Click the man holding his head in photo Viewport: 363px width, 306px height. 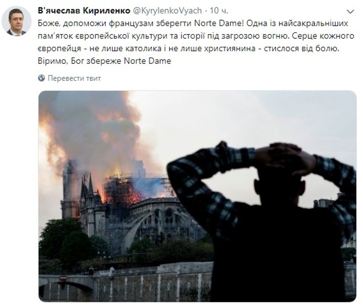click(x=261, y=223)
